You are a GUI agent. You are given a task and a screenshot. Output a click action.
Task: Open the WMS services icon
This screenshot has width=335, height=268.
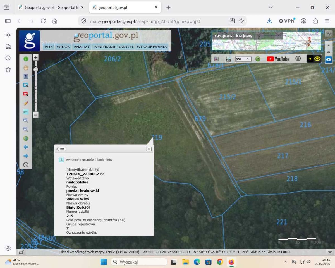(228, 59)
